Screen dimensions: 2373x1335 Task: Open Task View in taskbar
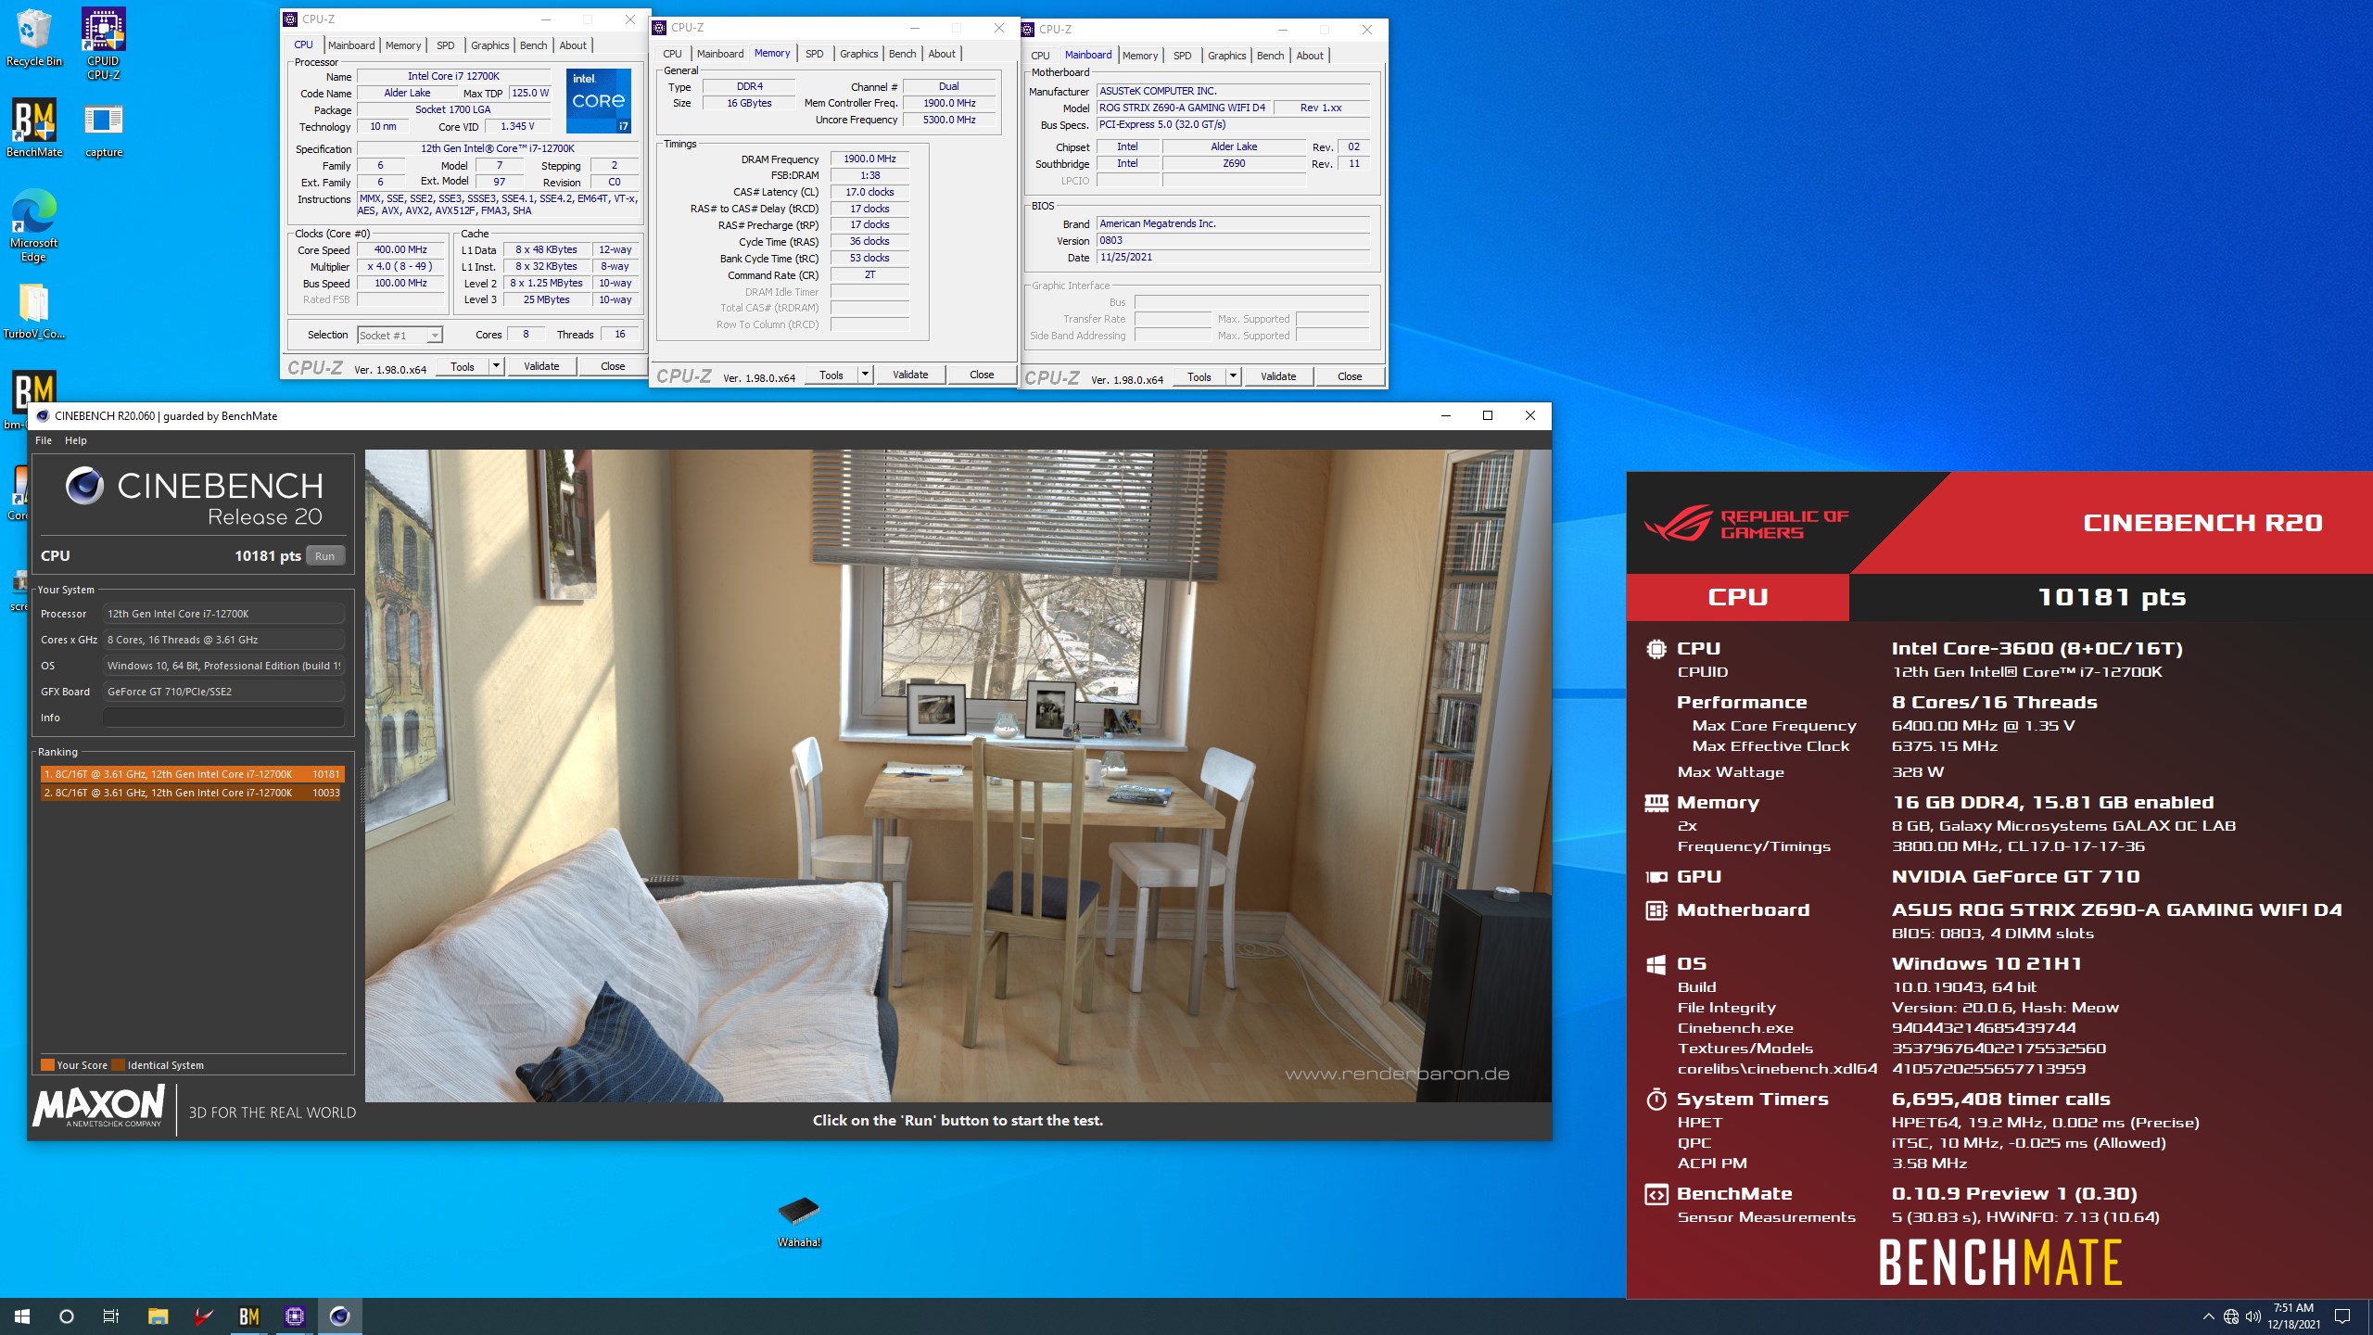111,1316
